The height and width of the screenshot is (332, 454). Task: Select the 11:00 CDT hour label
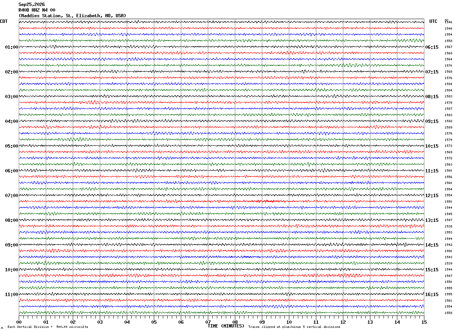(12, 295)
